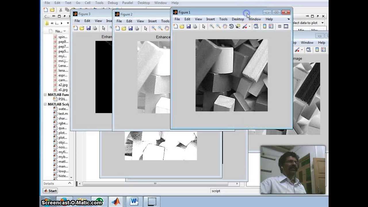Open Desktop menu in Figure 1
Viewport: 368px width, 207px height.
click(238, 19)
